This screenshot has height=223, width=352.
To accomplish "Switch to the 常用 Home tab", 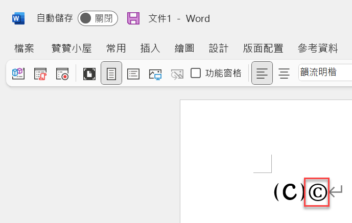I will (x=116, y=48).
